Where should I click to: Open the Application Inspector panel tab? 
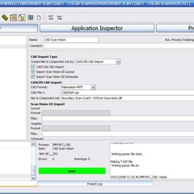tap(97, 28)
